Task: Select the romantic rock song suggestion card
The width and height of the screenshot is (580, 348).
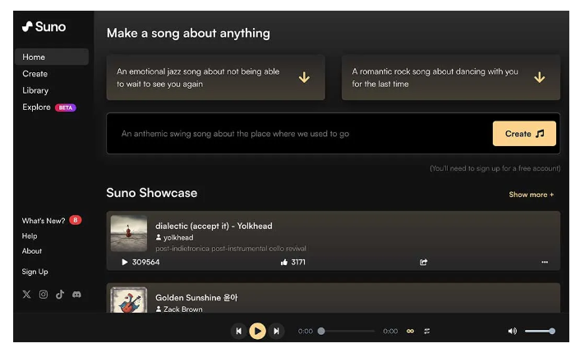Action: point(450,78)
